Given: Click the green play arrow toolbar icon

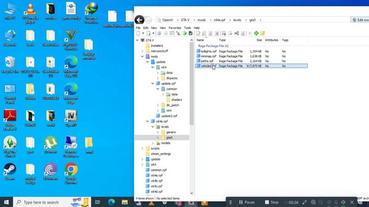Looking at the screenshot, I should [x=184, y=33].
